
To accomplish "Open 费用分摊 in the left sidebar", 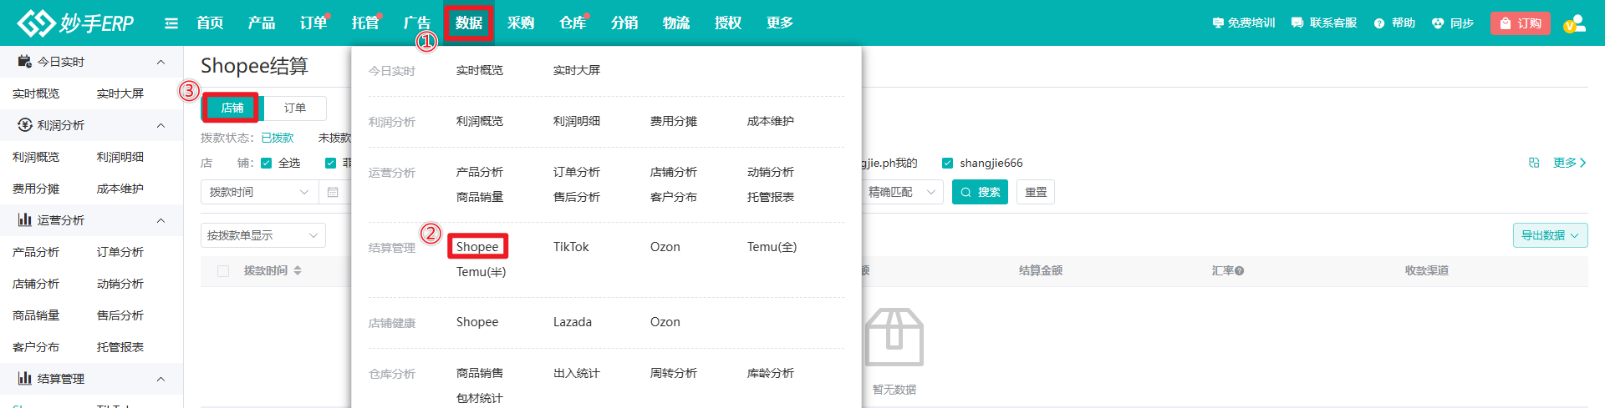I will tap(36, 189).
